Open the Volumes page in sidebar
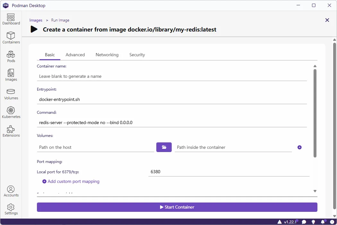Viewport: 337px width, 225px height. pos(11,94)
